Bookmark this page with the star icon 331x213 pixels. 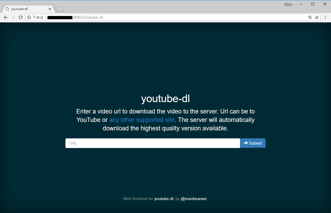point(317,18)
